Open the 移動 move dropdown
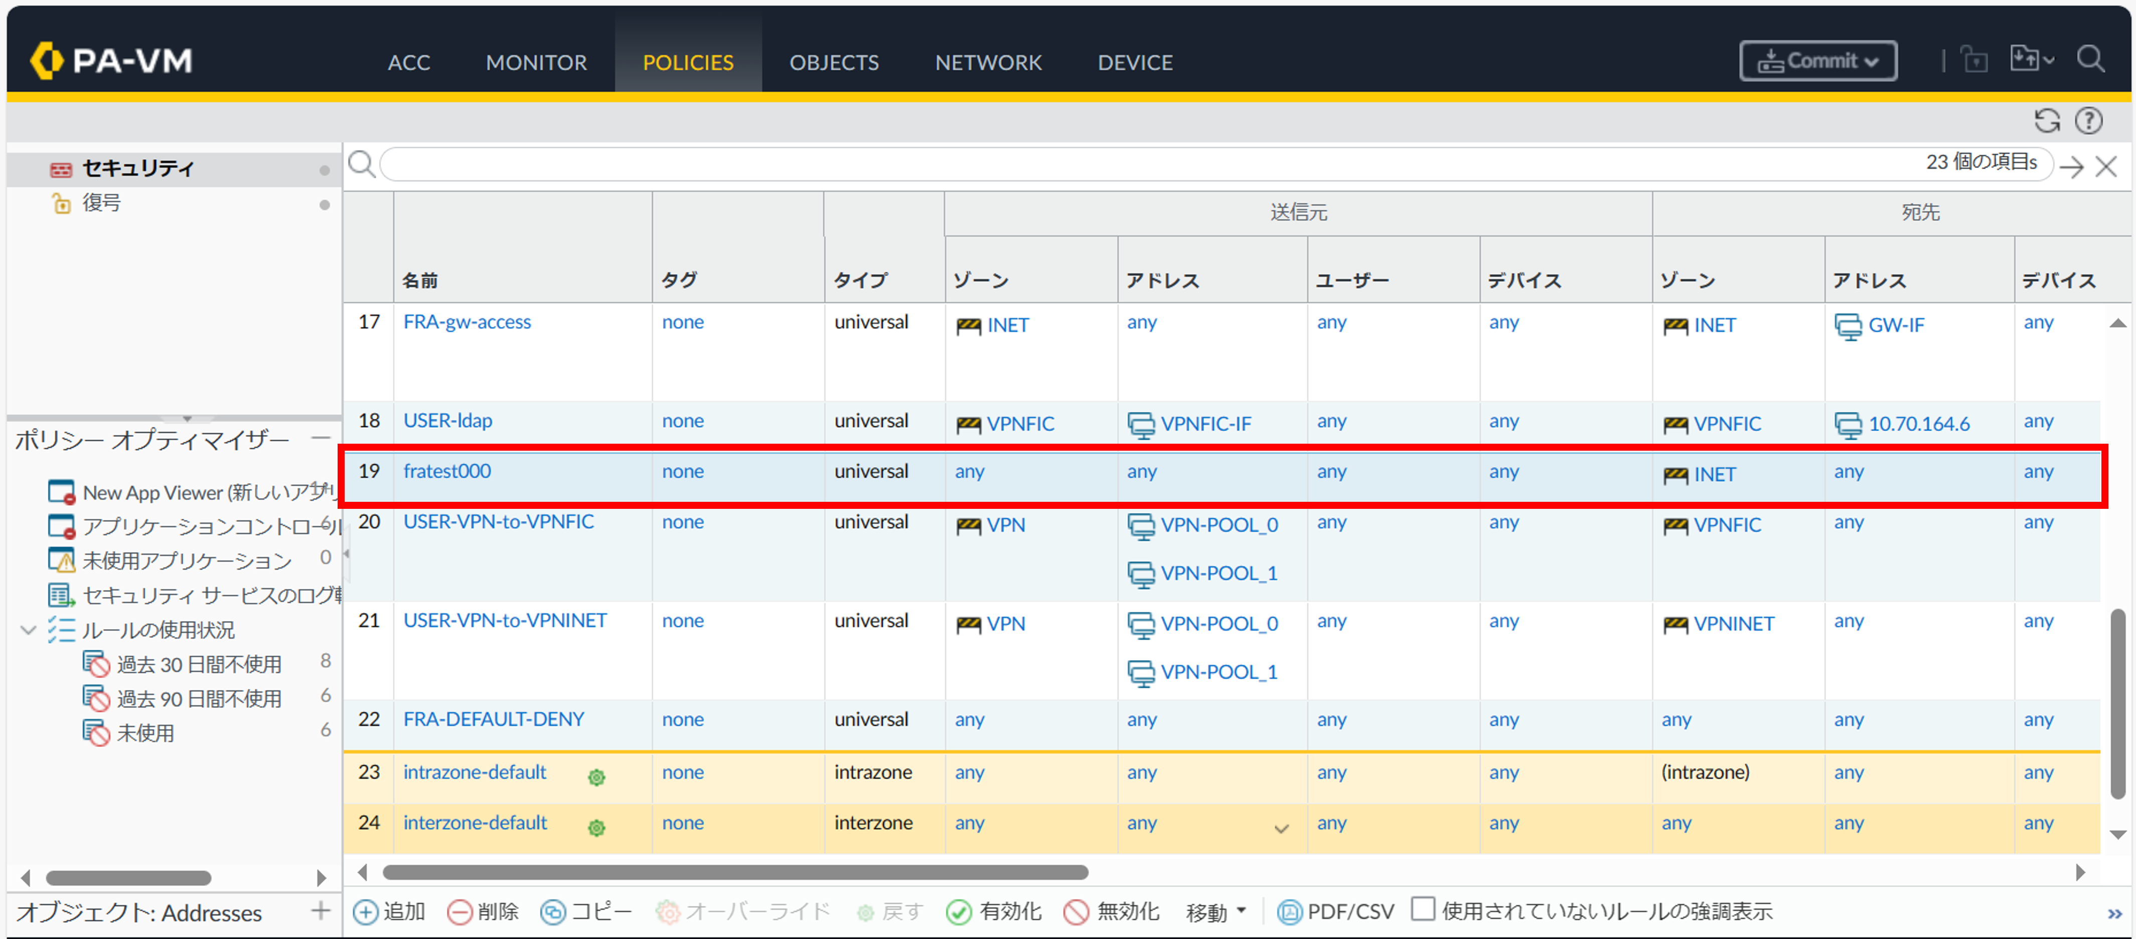 click(x=1215, y=911)
